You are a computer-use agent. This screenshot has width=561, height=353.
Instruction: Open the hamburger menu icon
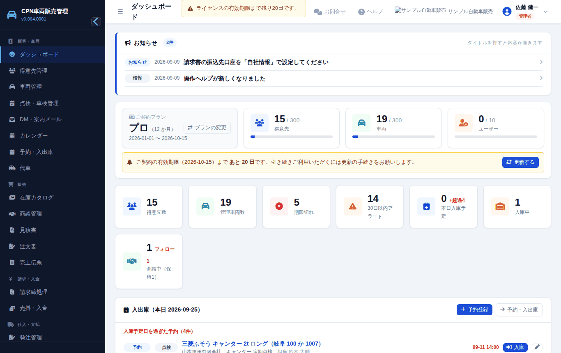120,11
